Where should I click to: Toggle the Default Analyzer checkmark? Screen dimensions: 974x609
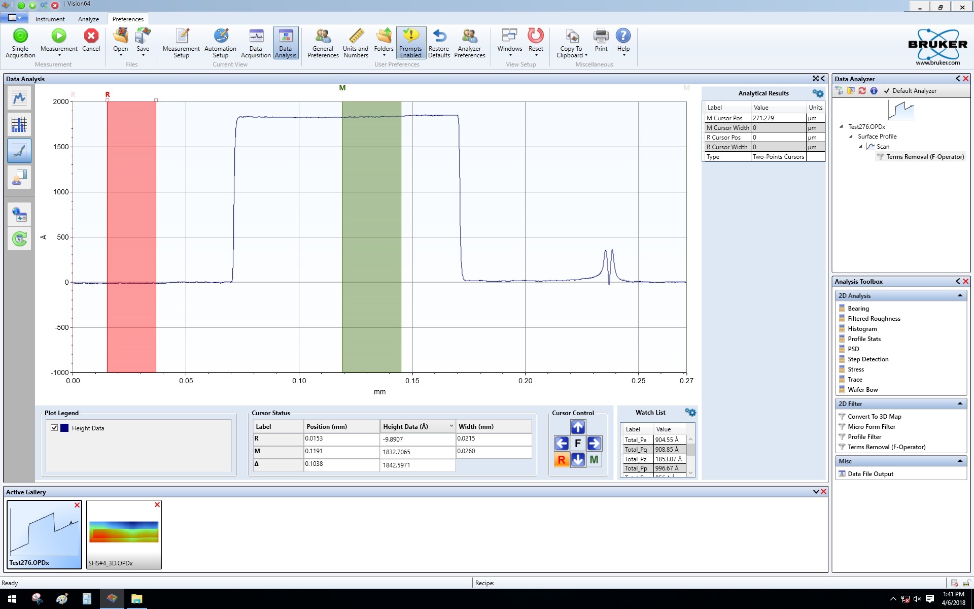pos(887,91)
